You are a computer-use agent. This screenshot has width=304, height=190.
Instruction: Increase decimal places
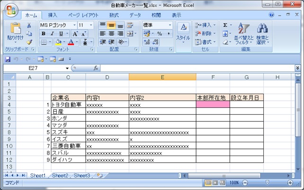147,42
